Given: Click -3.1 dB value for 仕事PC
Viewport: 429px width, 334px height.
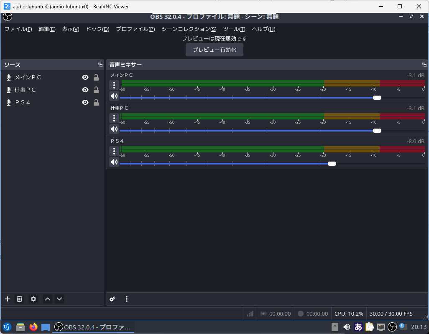Looking at the screenshot, I should (x=415, y=109).
